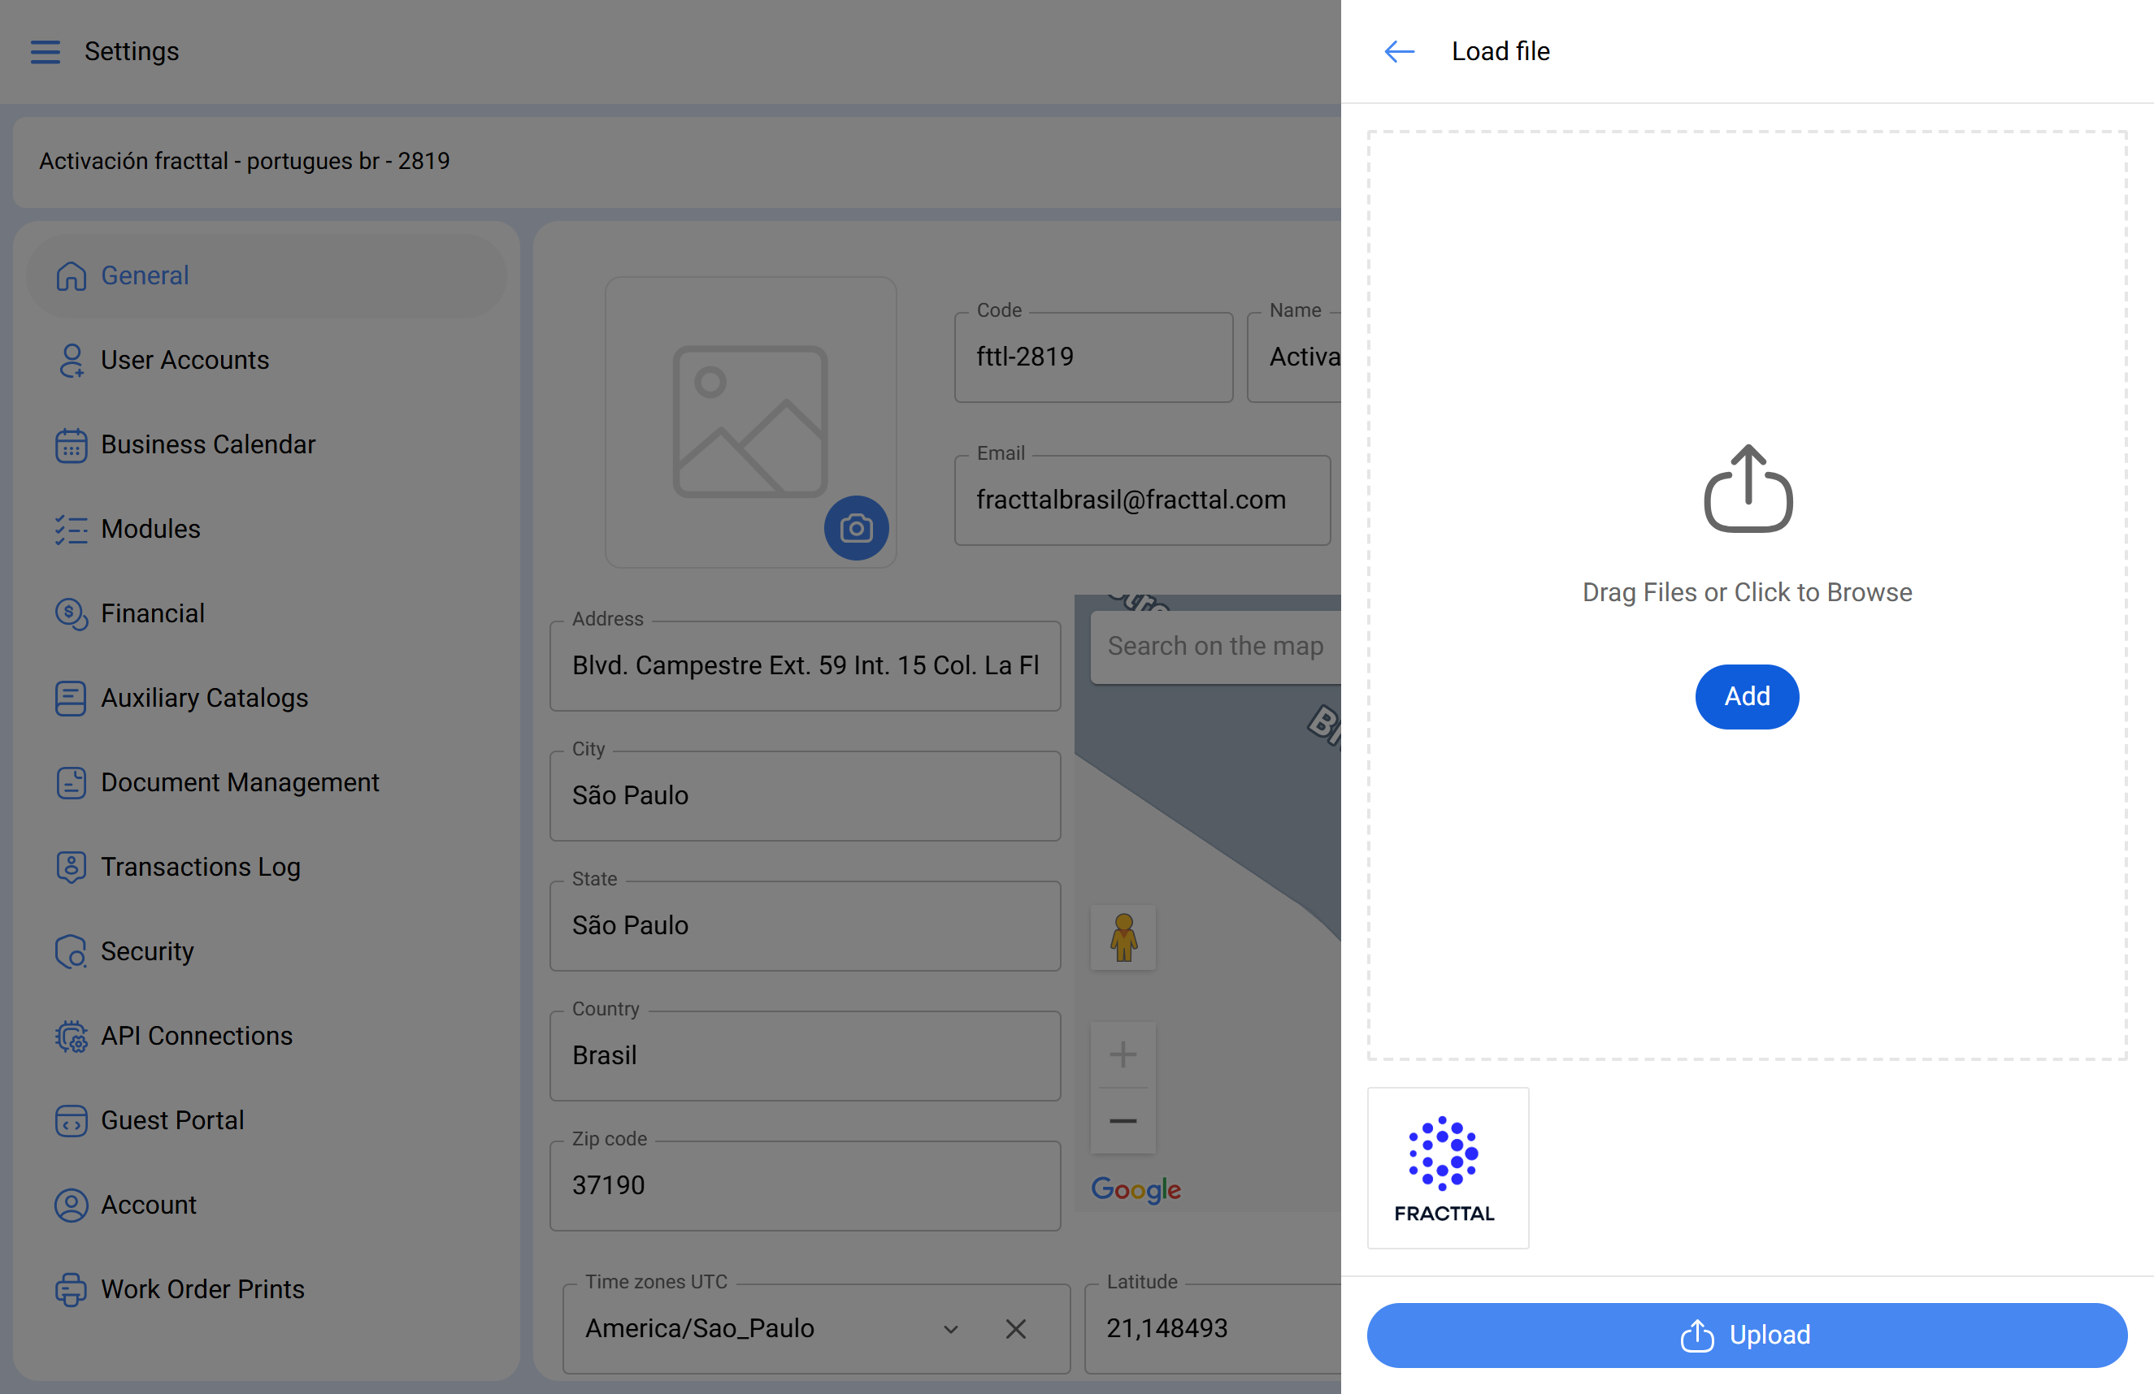Click the back arrow in Load file panel

pyautogui.click(x=1399, y=51)
